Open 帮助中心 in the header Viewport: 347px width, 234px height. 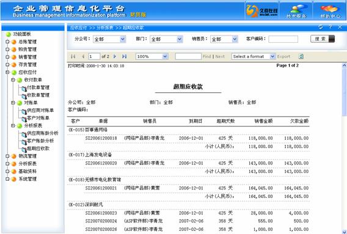tap(330, 11)
